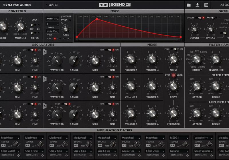
Task: Select oscillator tab 4
Action: click(45, 52)
